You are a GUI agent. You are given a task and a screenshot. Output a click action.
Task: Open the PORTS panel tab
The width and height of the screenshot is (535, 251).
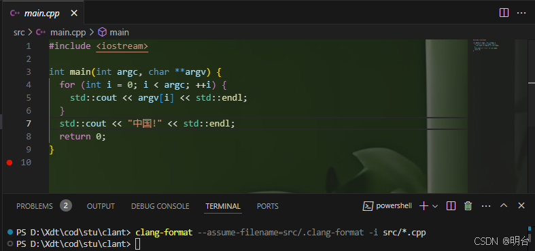268,206
